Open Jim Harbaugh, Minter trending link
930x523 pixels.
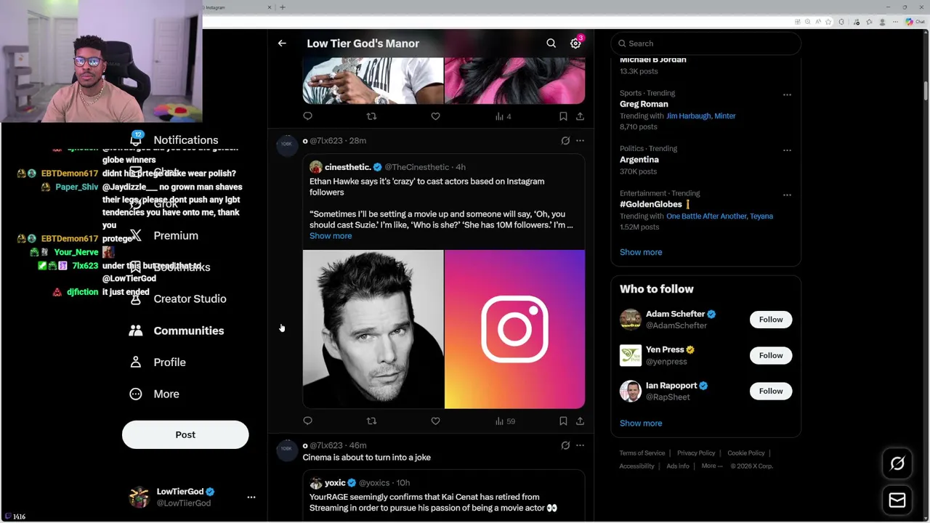coord(700,115)
